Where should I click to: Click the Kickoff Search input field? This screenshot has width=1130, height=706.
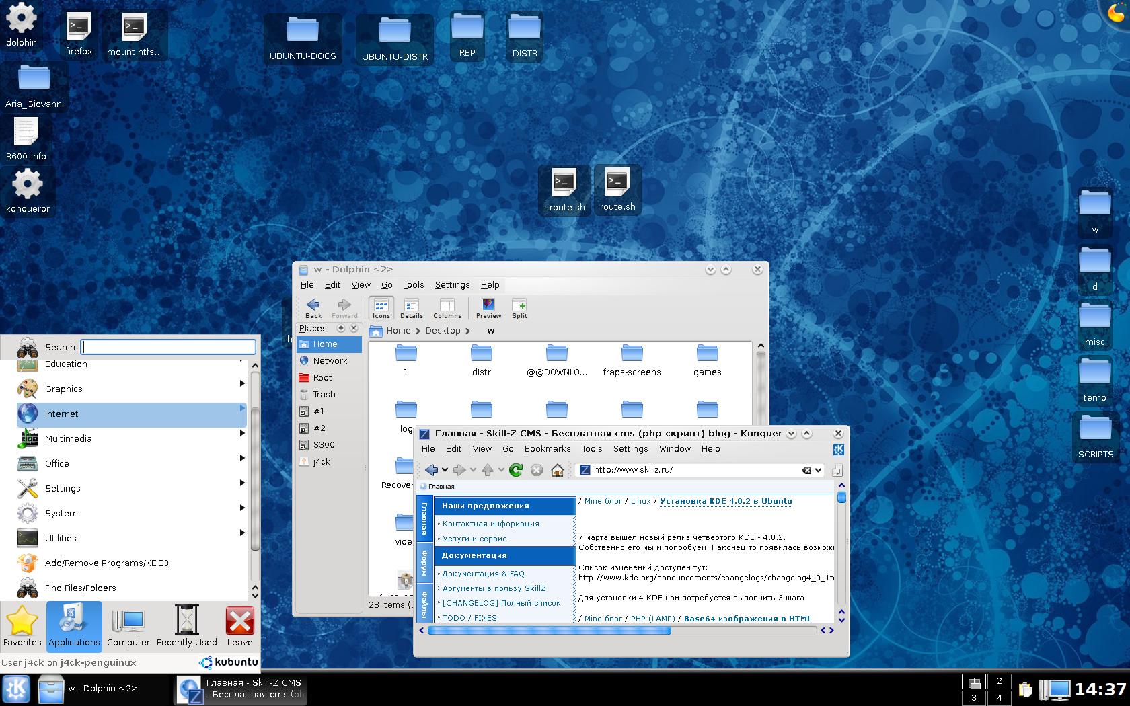pos(168,347)
